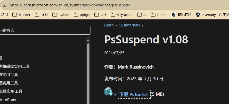Open the 我的笔记 bookmark

(x=181, y=15)
